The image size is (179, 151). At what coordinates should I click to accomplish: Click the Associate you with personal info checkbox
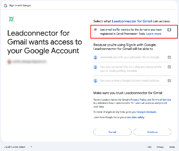pos(169,57)
